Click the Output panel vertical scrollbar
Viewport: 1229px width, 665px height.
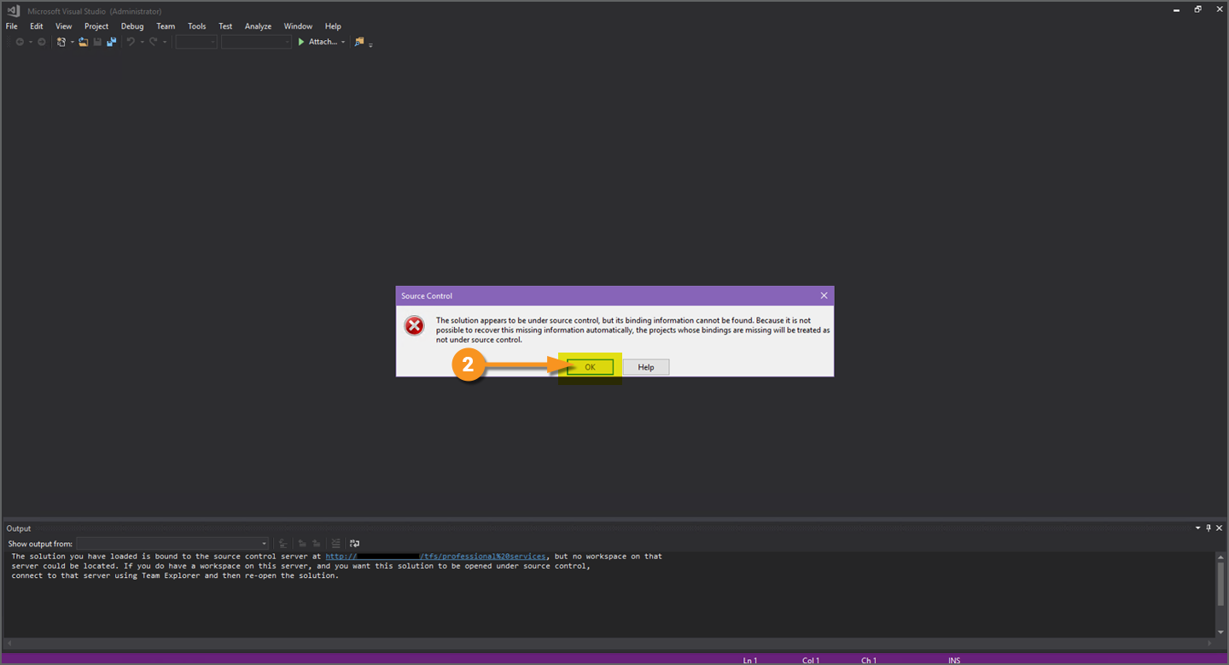point(1220,594)
